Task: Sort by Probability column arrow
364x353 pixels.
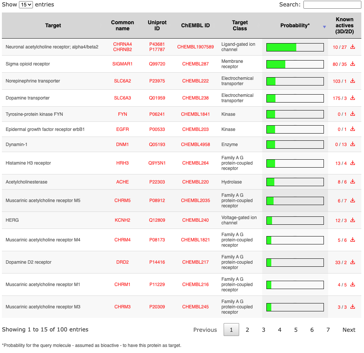Action: tap(324, 27)
